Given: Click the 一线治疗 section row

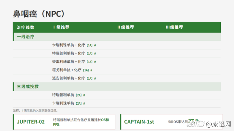Looking at the screenshot, I should click(117, 37).
